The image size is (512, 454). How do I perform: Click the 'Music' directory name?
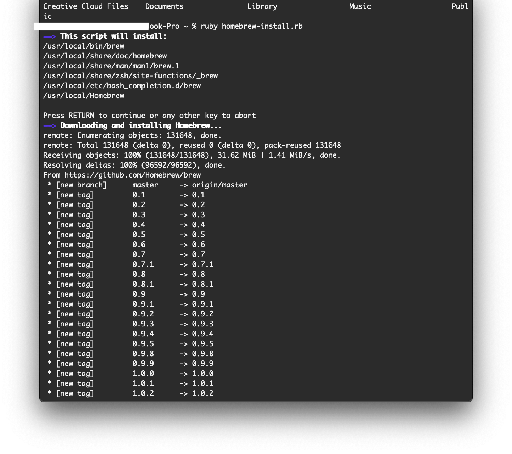pyautogui.click(x=360, y=6)
